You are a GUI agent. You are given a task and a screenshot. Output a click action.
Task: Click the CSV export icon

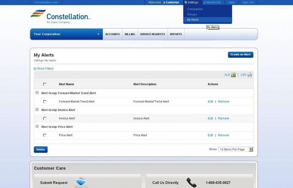click(x=250, y=75)
